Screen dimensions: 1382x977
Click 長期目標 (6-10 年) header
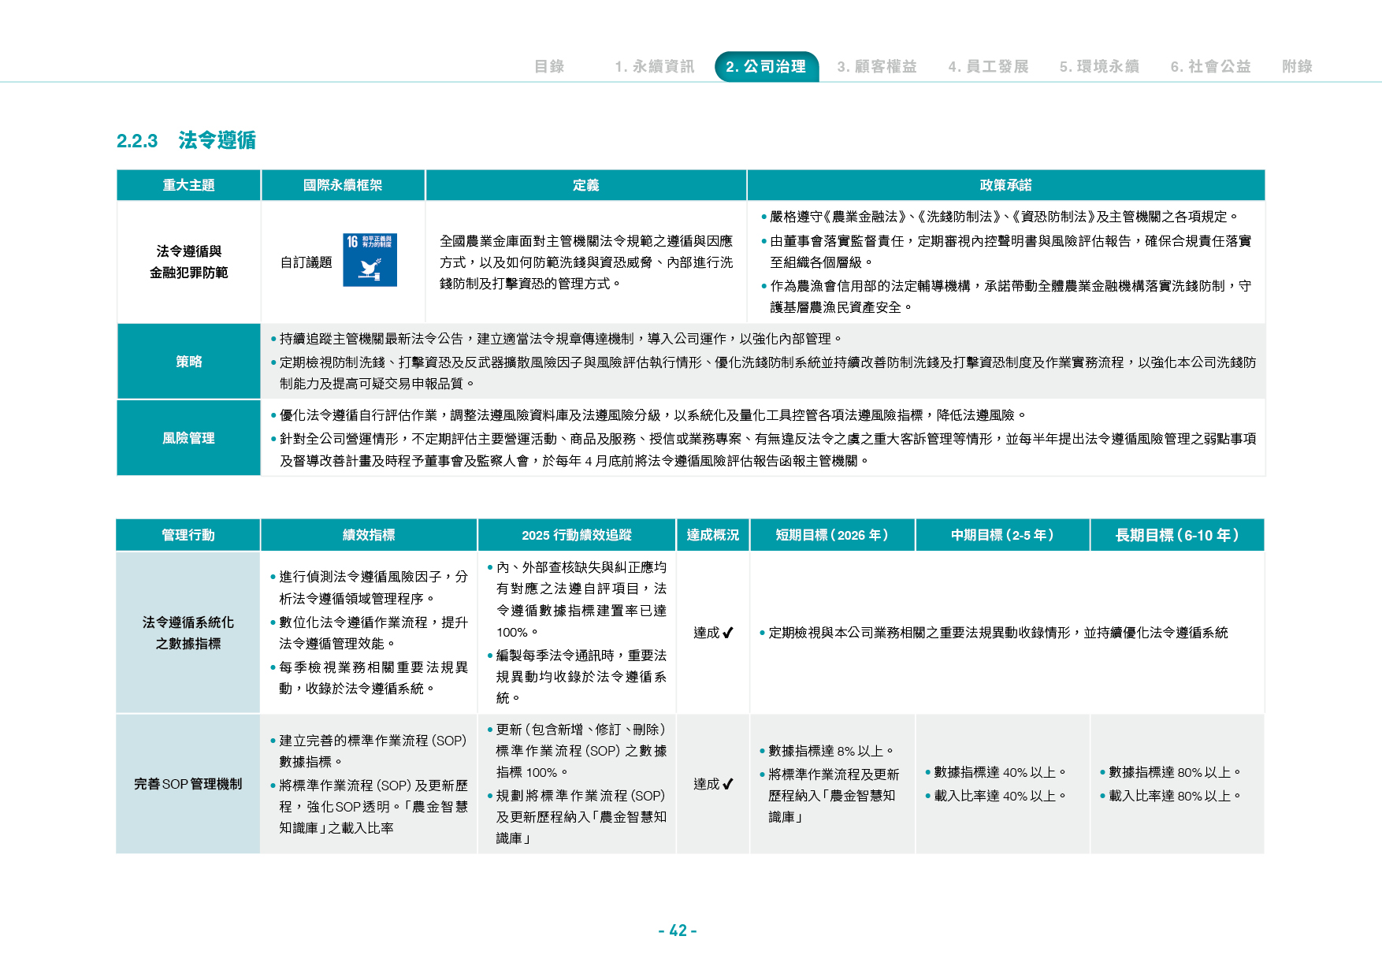[x=1178, y=535]
